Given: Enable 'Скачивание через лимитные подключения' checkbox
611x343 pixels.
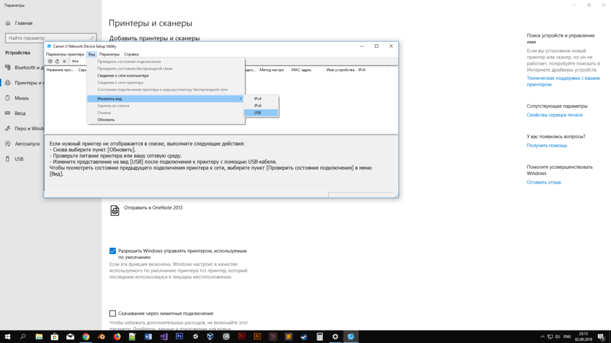Looking at the screenshot, I should (113, 314).
